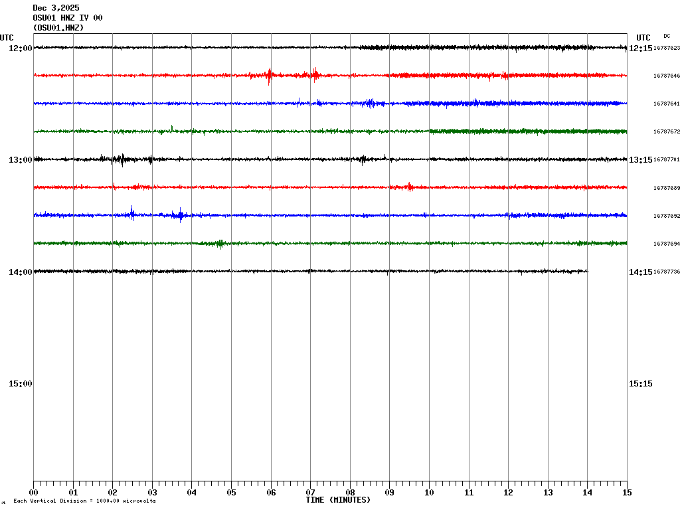The image size is (680, 510).
Task: Click the OSU01 HNZ IV 00 station title
Action: click(x=68, y=18)
